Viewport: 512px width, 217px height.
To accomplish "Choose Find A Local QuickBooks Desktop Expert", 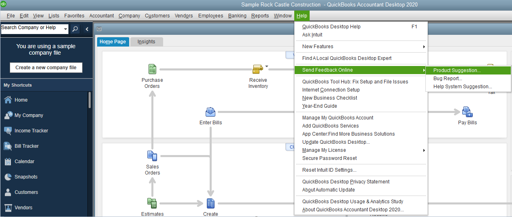I will pyautogui.click(x=361, y=58).
